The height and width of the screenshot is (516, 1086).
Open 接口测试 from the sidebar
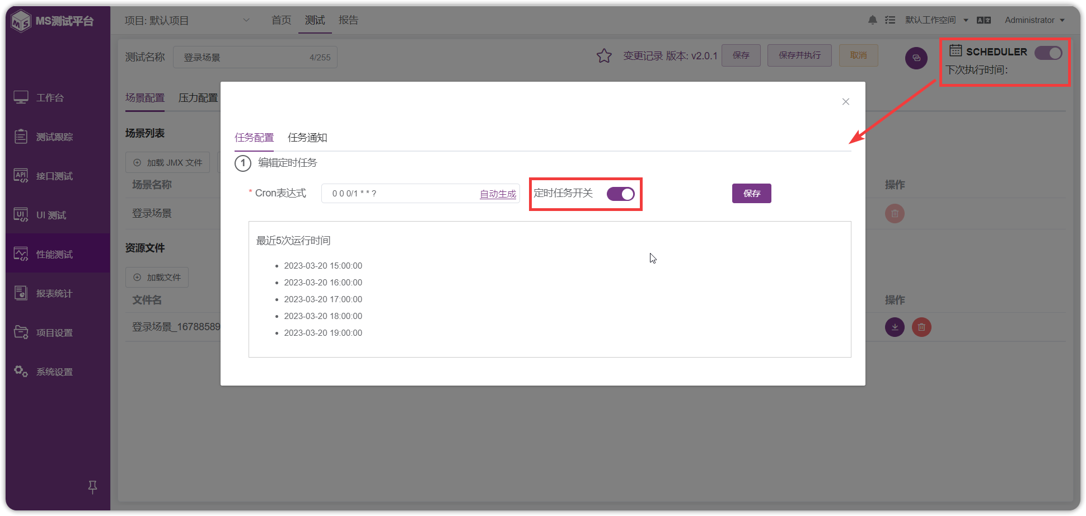point(58,176)
